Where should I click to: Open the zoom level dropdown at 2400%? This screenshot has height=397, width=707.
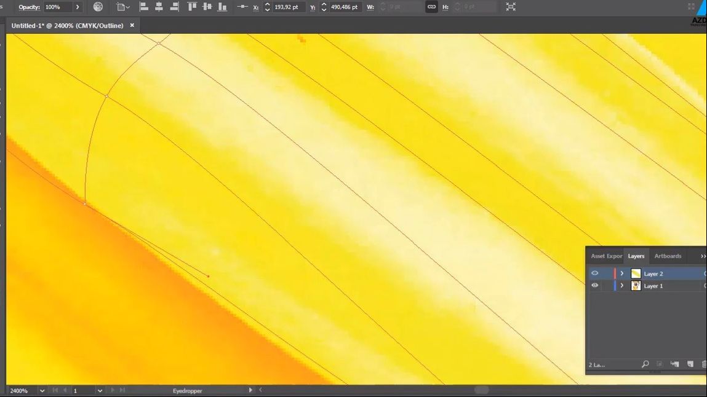42,390
